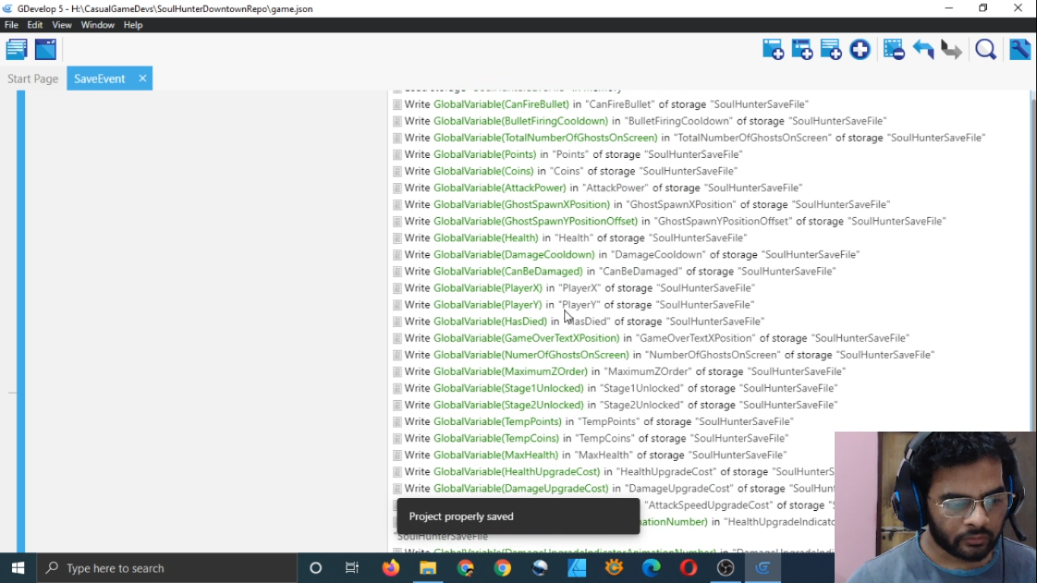
Task: Redo the last undone change
Action: pyautogui.click(x=951, y=49)
